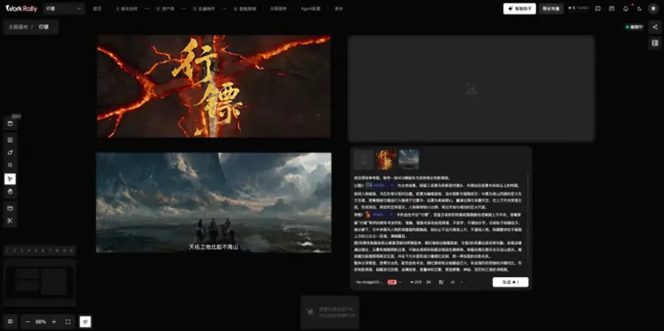Click the 生成 generate button

click(x=510, y=282)
